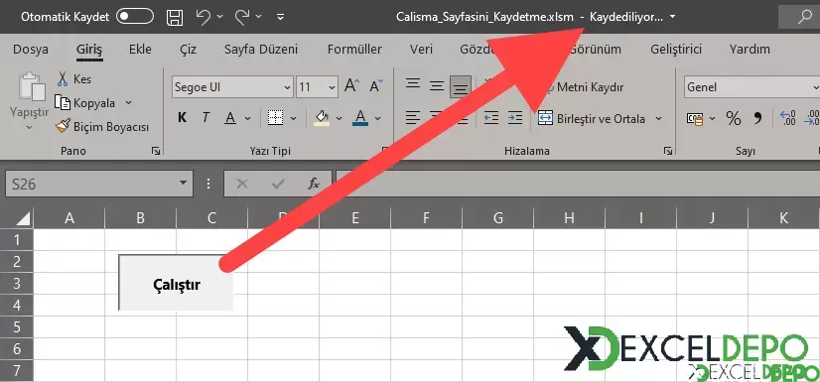This screenshot has height=382, width=820.
Task: Click the Save floppy disk icon
Action: click(x=175, y=17)
